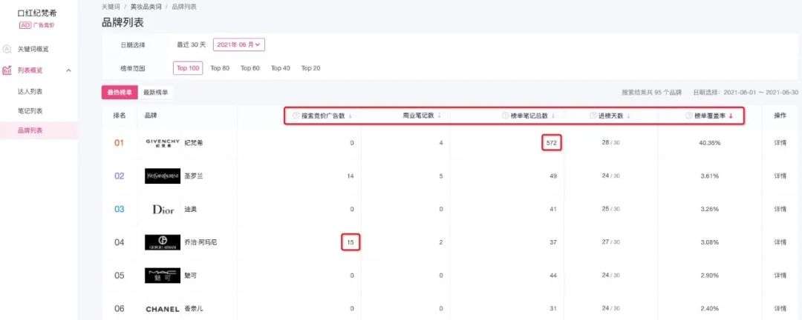Click brand name 香奈儿
Image resolution: width=802 pixels, height=320 pixels.
[x=193, y=309]
